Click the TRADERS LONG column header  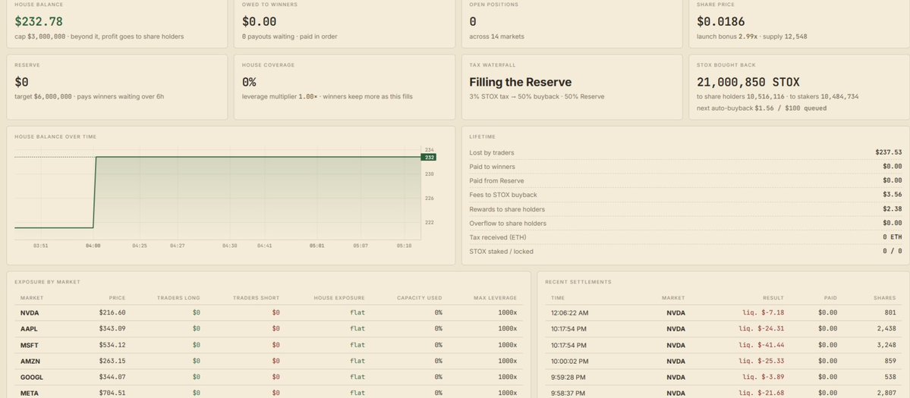(x=178, y=298)
